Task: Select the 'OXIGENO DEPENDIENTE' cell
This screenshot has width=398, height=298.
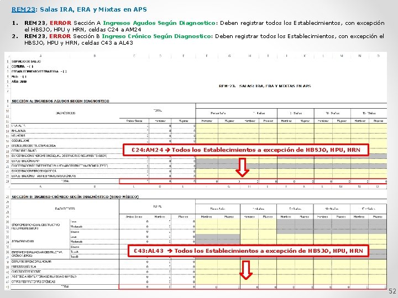Action: click(x=27, y=272)
